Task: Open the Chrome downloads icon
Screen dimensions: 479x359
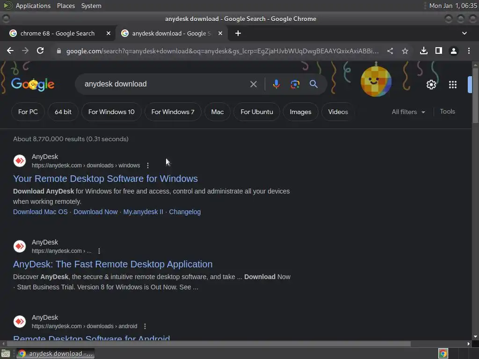Action: click(424, 50)
